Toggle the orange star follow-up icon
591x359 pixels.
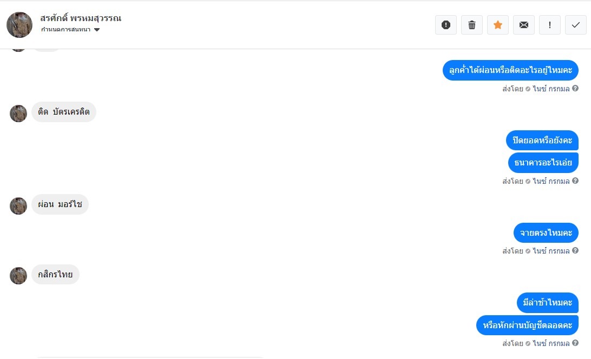pos(498,25)
